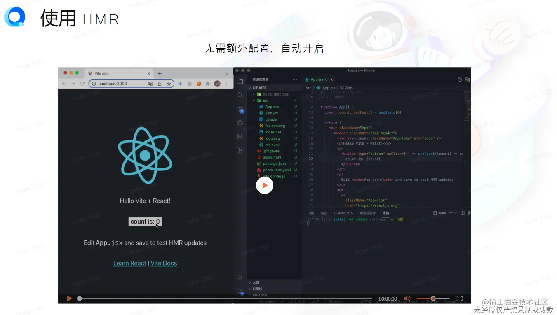
Task: Open the Accounts icon in the VS Code activity bar
Action: [240, 278]
